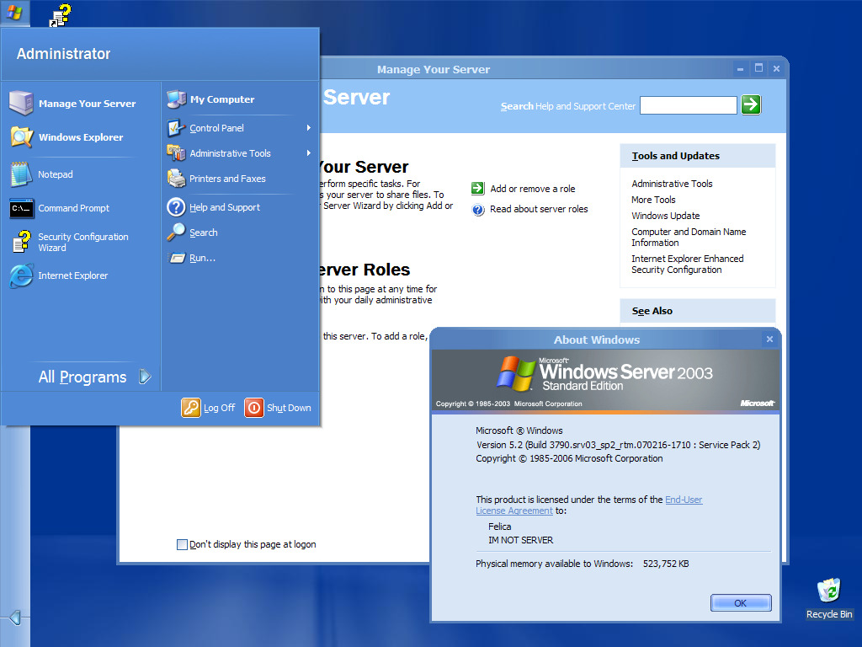This screenshot has width=862, height=647.
Task: Minimize the Manage Your Server window
Action: point(740,68)
